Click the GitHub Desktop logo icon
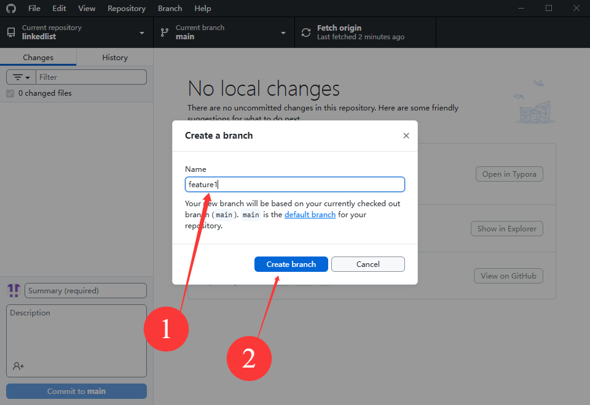Viewport: 590px width, 405px height. pos(11,9)
